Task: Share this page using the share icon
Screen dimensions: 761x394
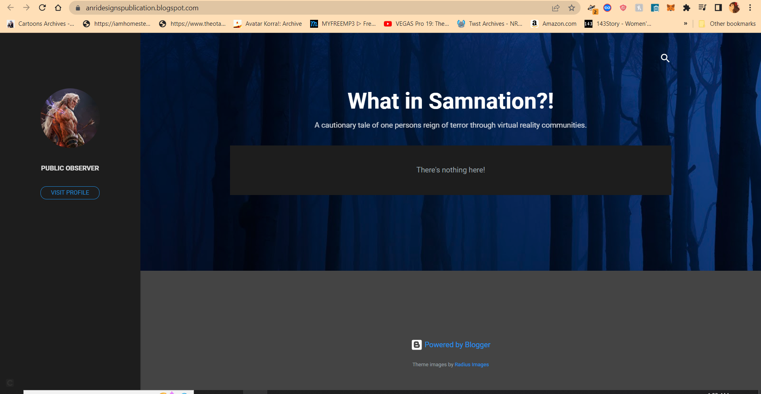Action: pyautogui.click(x=556, y=8)
